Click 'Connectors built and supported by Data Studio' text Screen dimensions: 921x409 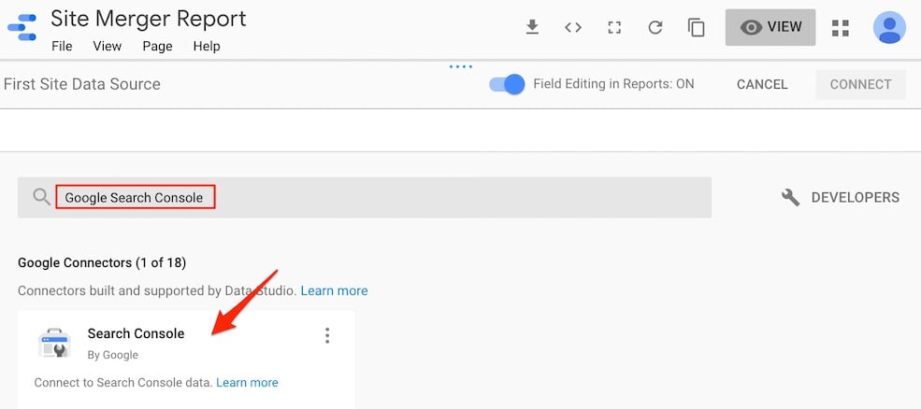pos(157,290)
